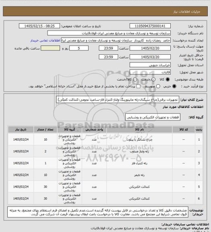Select item name رله ولتاژ متناوب
This screenshot has width=211, height=232.
139,151
